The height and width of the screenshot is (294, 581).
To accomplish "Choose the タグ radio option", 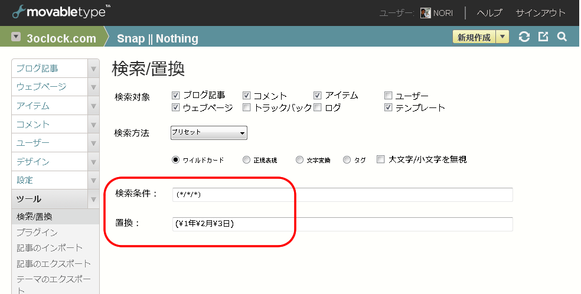I will click(x=347, y=159).
